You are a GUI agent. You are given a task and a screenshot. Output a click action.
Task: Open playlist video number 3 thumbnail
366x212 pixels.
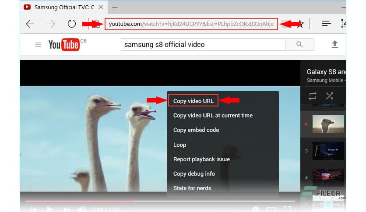point(328,151)
